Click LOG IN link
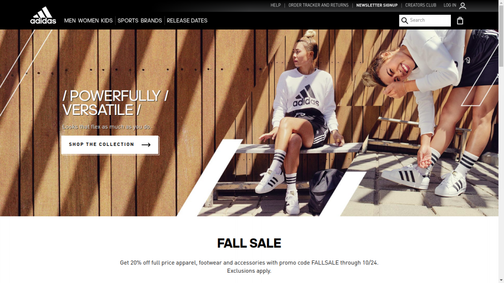Image resolution: width=504 pixels, height=283 pixels. (x=450, y=5)
